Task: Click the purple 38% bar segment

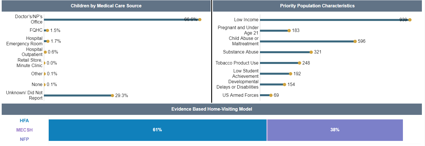Action: pyautogui.click(x=335, y=130)
